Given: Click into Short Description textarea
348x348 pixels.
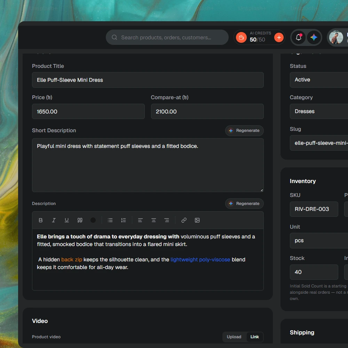Looking at the screenshot, I should click(x=148, y=165).
